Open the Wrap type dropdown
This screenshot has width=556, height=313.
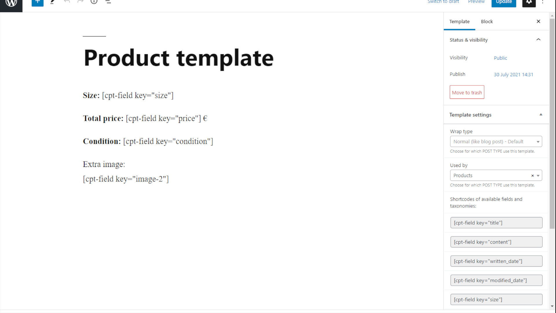(496, 141)
